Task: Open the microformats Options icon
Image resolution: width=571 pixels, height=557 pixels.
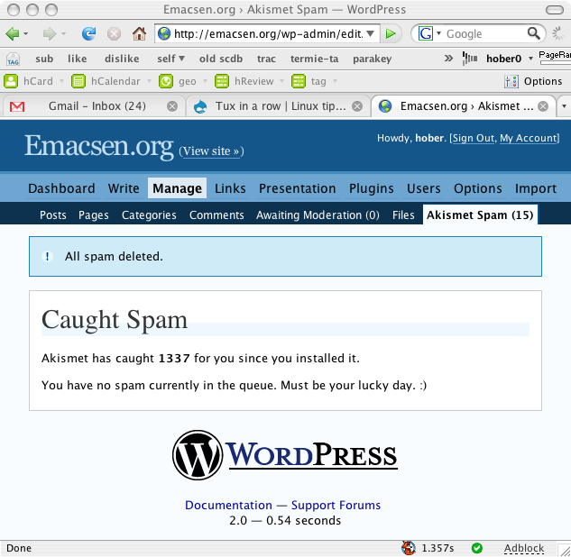Action: click(511, 81)
